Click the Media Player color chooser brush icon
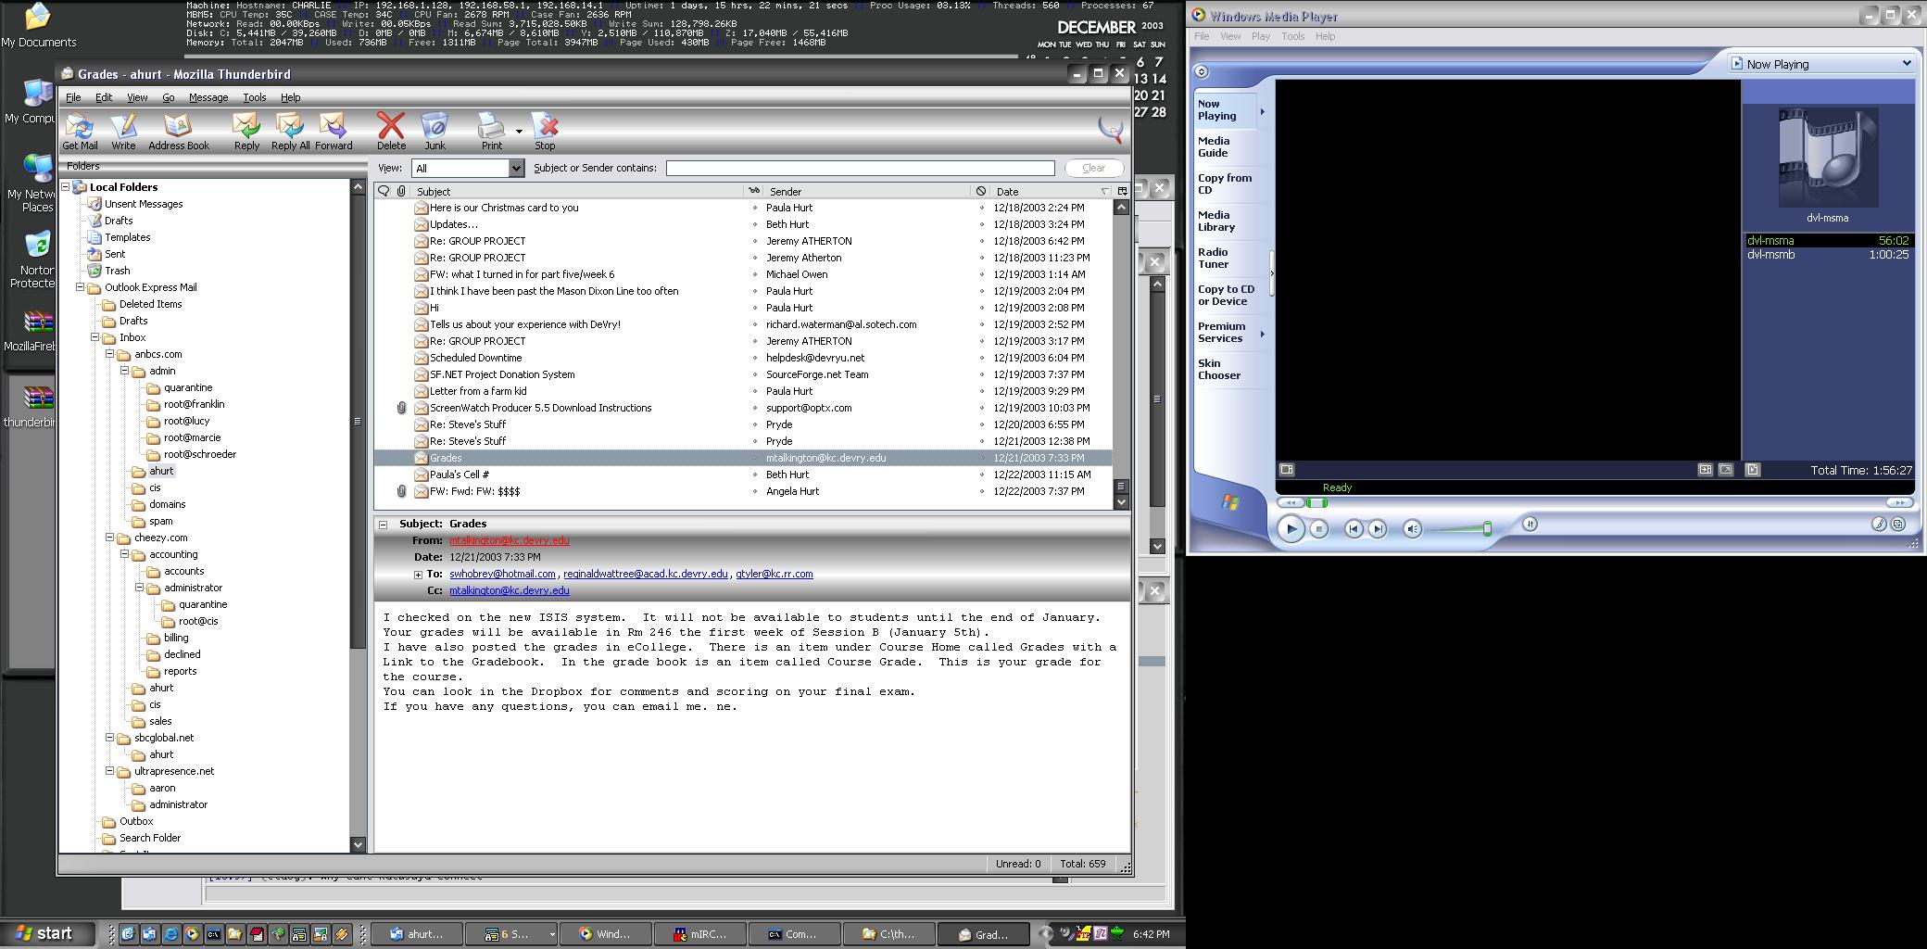 pos(1878,525)
